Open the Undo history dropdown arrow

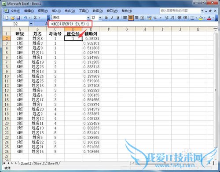(29, 18)
